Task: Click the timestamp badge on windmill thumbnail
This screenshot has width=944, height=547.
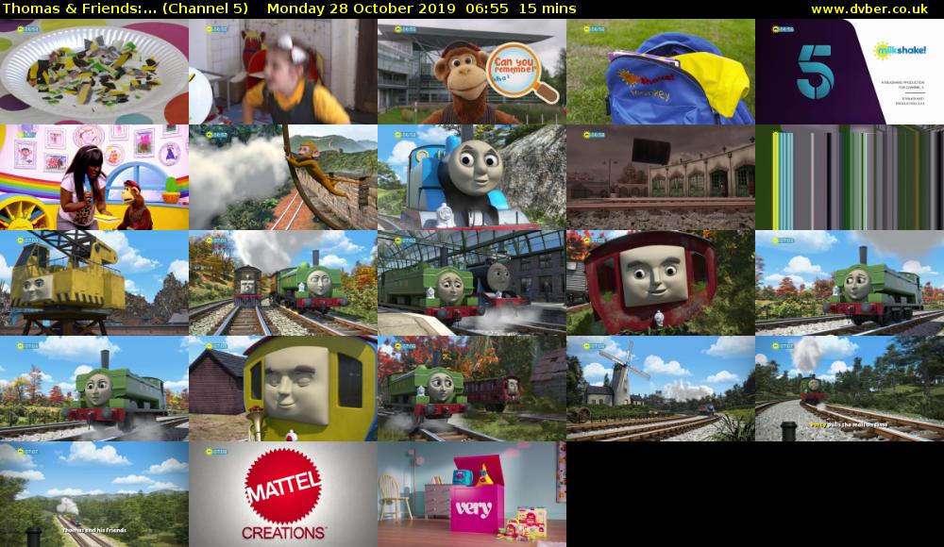Action: click(x=594, y=346)
